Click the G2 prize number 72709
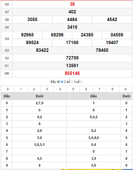This screenshot has width=133, height=170. click(72, 58)
